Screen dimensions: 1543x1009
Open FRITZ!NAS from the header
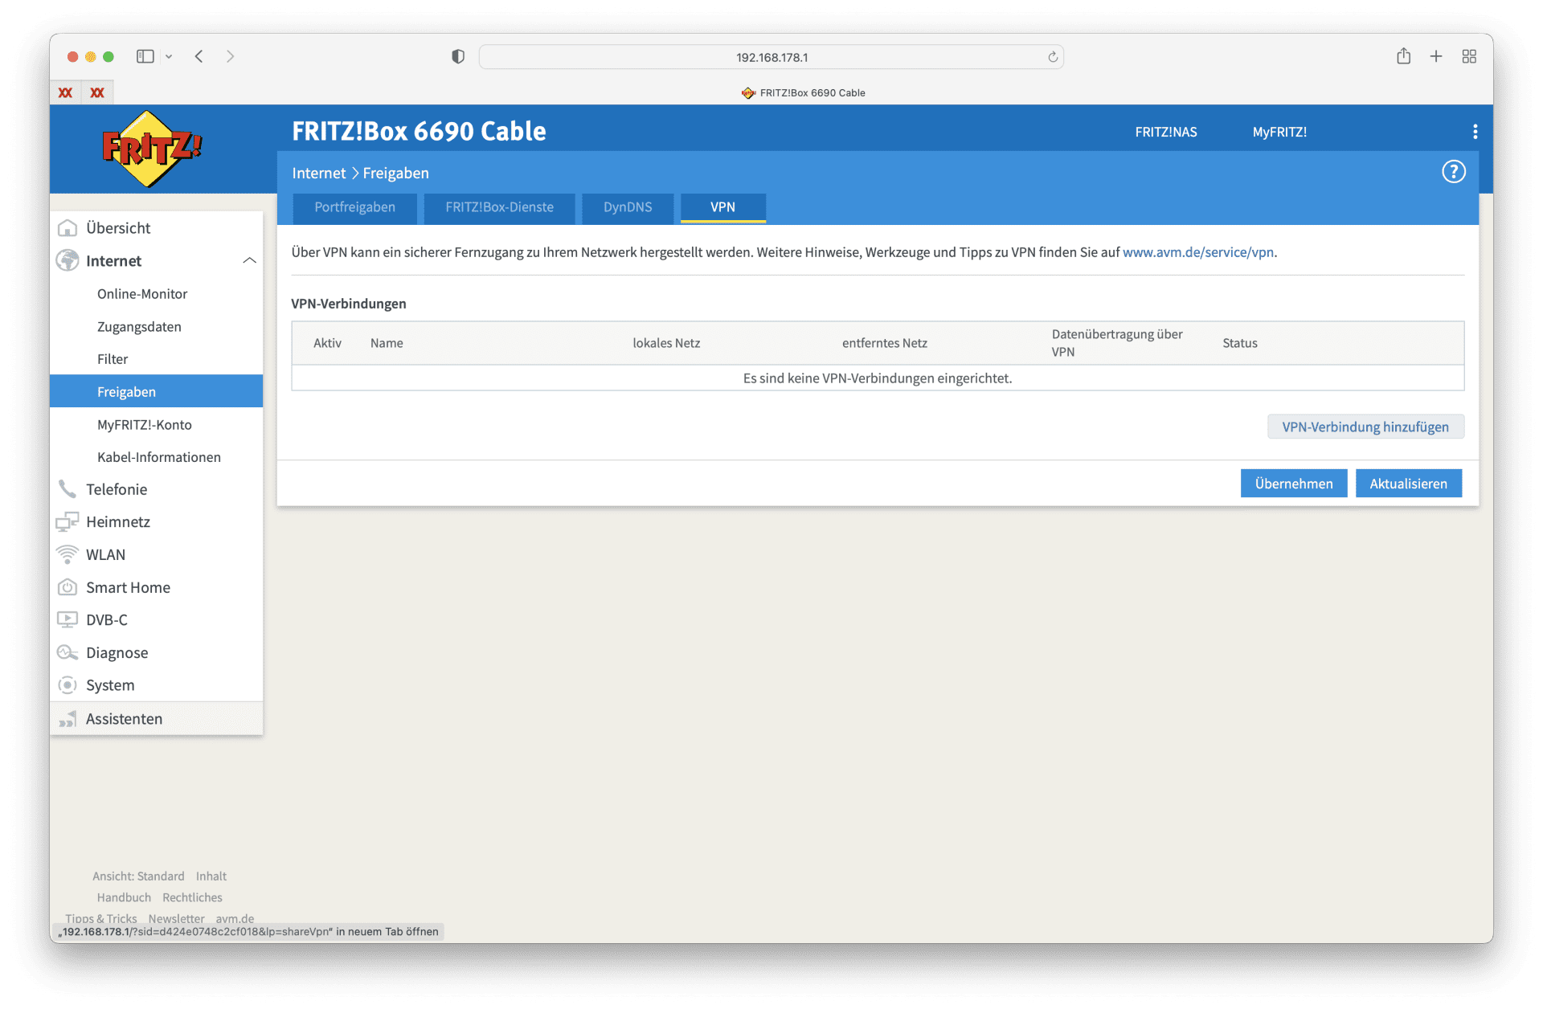(x=1165, y=133)
